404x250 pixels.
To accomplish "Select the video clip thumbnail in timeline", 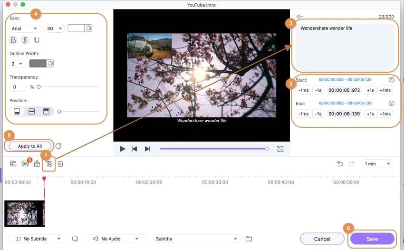I will pyautogui.click(x=24, y=214).
